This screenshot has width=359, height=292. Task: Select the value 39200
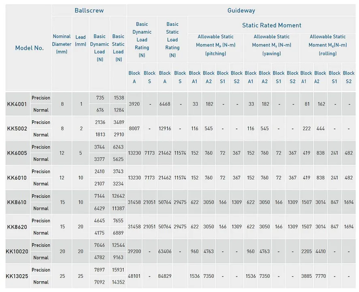tap(134, 252)
